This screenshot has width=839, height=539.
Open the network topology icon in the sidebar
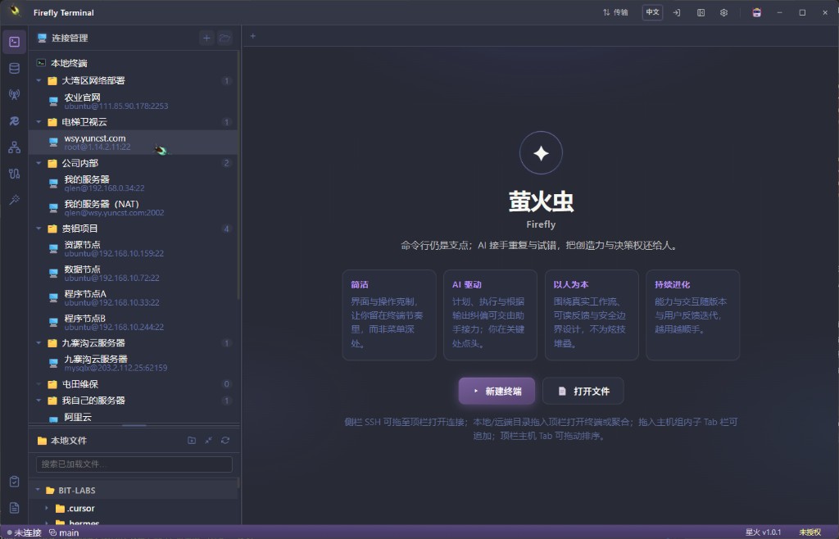pos(15,147)
